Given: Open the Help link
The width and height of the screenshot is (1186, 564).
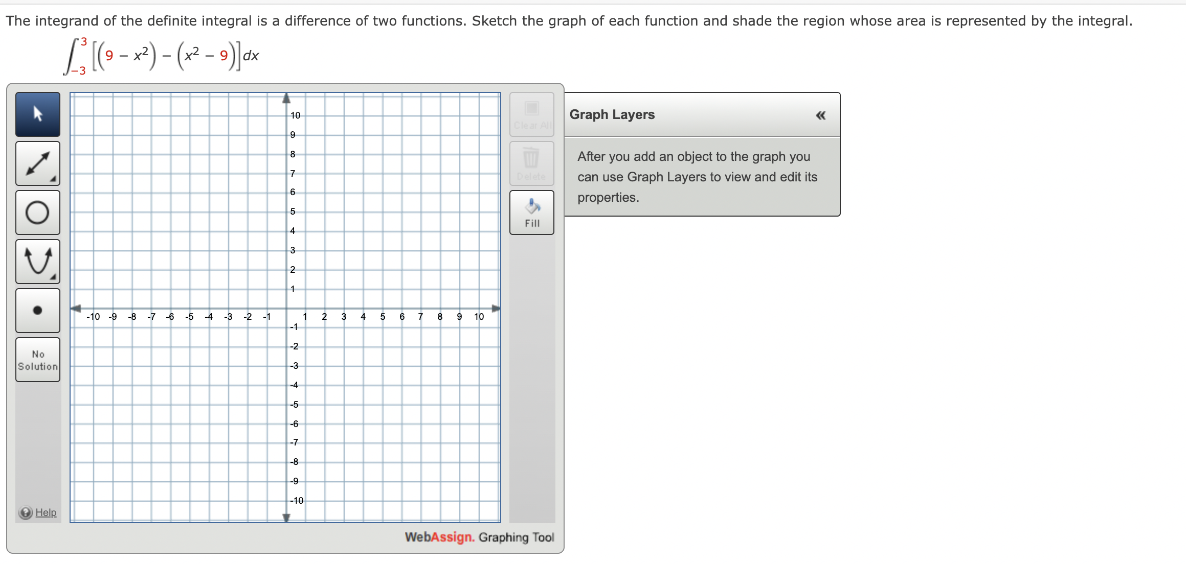Looking at the screenshot, I should click(45, 512).
